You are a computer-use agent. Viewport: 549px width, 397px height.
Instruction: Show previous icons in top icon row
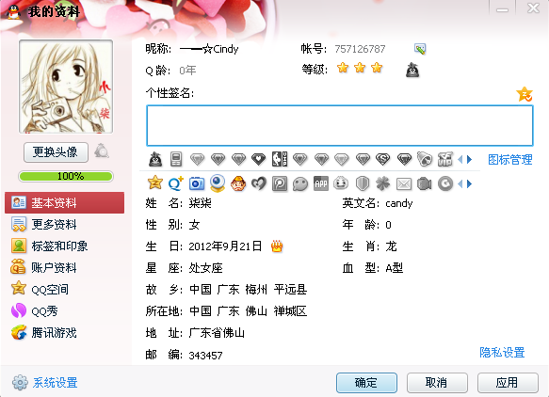(x=460, y=160)
